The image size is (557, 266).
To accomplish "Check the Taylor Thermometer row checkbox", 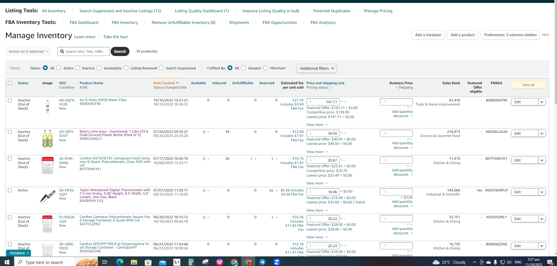I will coord(10,191).
